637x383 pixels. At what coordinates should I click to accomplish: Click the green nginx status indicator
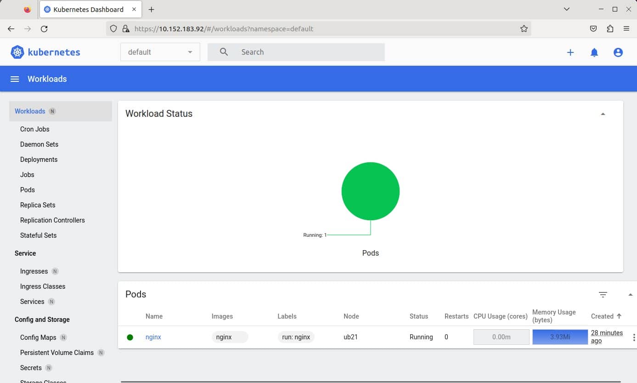click(130, 337)
